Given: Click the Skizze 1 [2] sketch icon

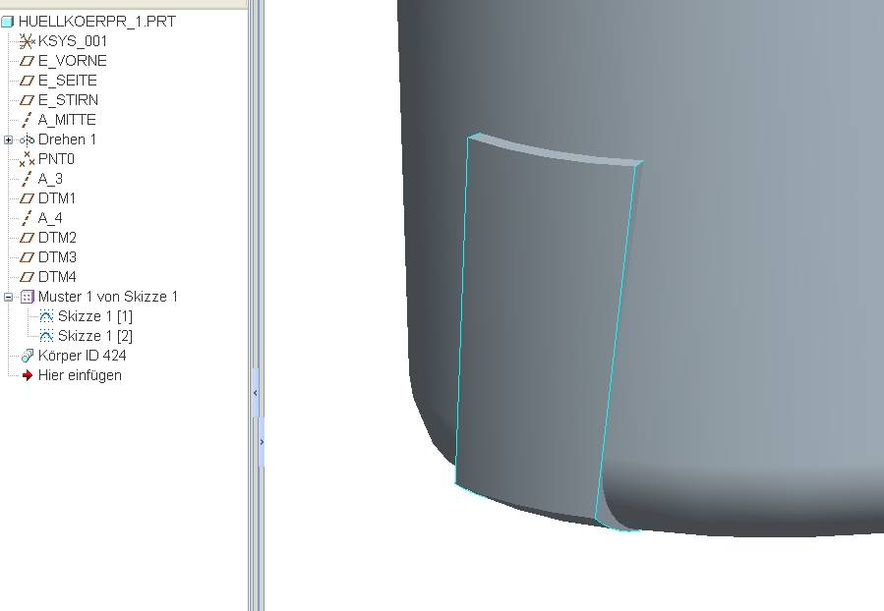Looking at the screenshot, I should pyautogui.click(x=46, y=336).
